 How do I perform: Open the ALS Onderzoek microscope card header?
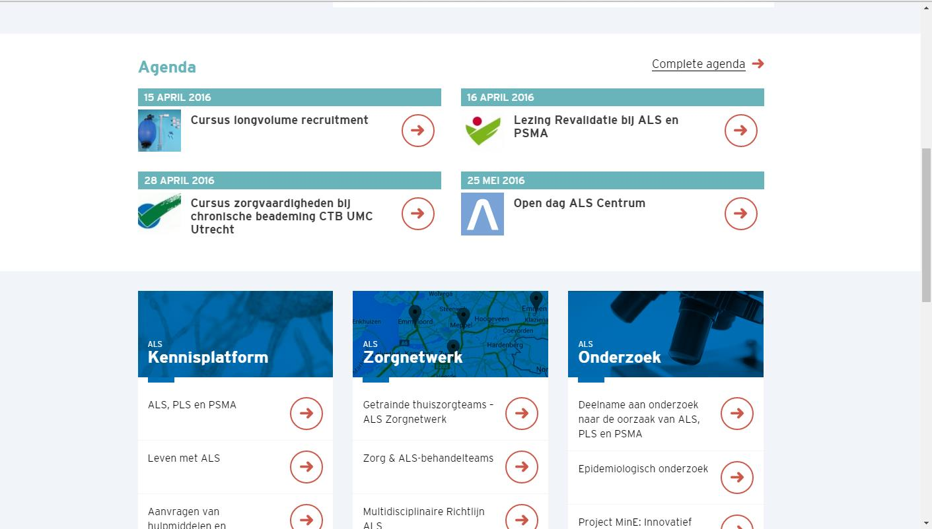tap(666, 334)
